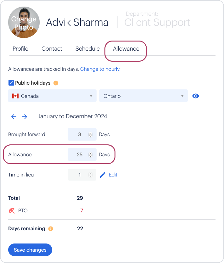Click the Edit link for Time in lieu
224x263 pixels.
click(x=113, y=175)
